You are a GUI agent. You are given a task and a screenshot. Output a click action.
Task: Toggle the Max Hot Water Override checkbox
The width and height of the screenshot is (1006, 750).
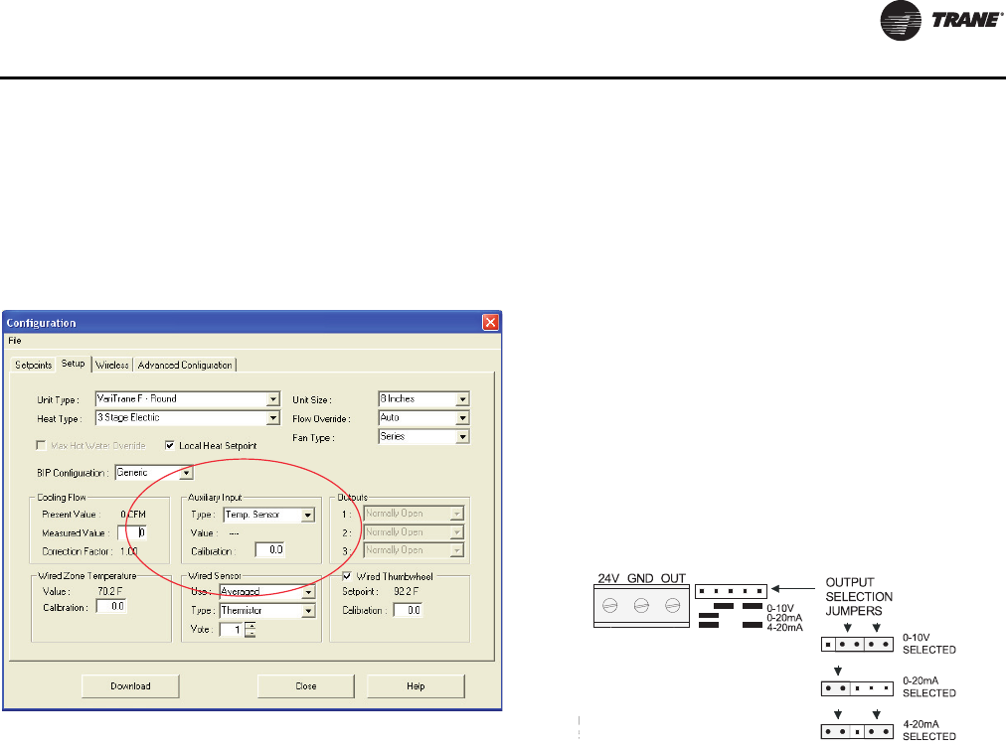(41, 445)
